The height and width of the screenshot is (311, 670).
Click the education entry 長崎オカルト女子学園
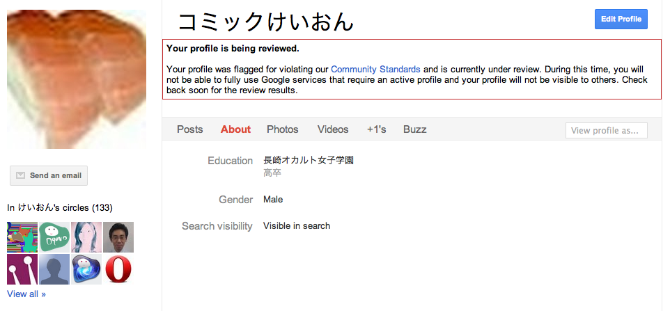[x=309, y=161]
